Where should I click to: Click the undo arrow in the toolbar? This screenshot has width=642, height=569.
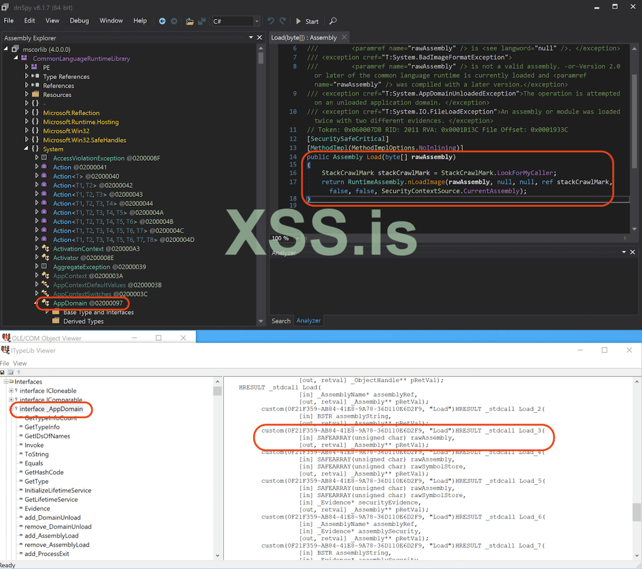(271, 21)
